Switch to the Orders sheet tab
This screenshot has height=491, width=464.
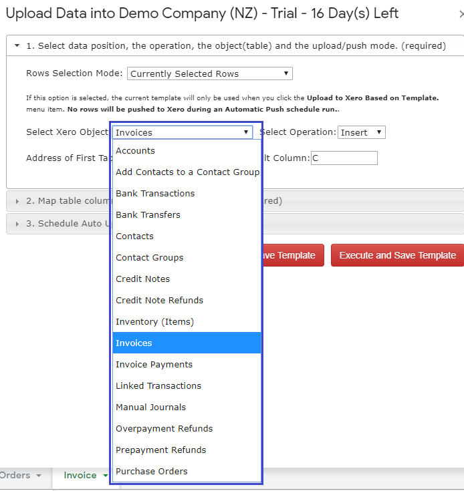click(x=15, y=475)
